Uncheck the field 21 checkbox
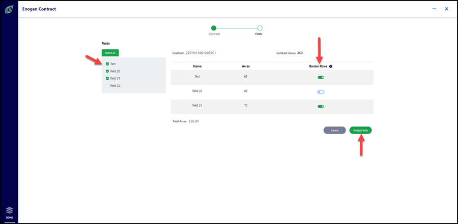The image size is (458, 224). click(107, 78)
